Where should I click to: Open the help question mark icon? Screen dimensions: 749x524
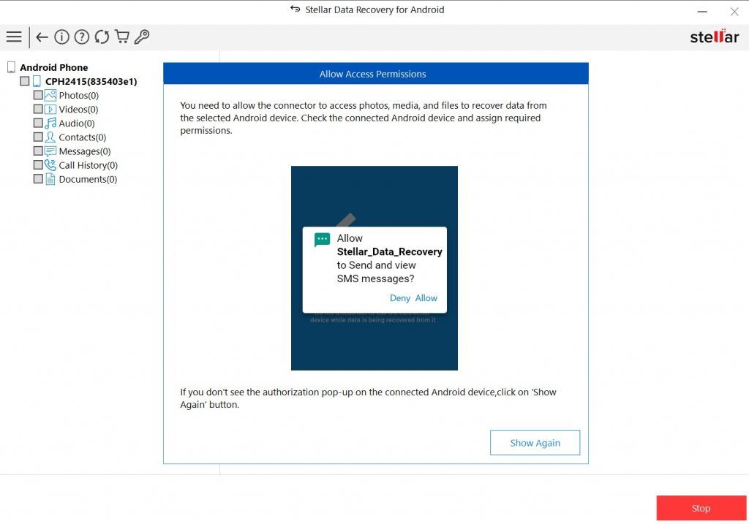tap(82, 37)
